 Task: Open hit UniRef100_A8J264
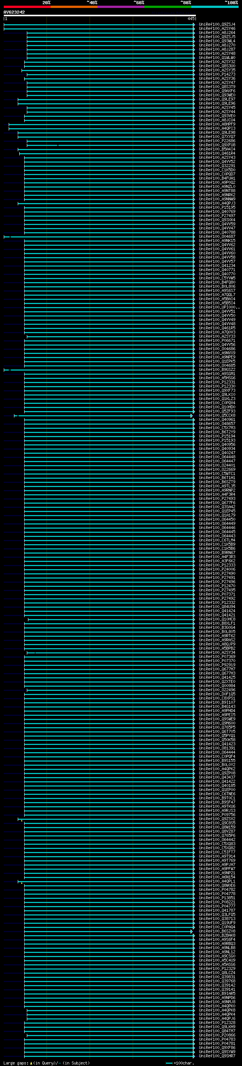point(217,33)
